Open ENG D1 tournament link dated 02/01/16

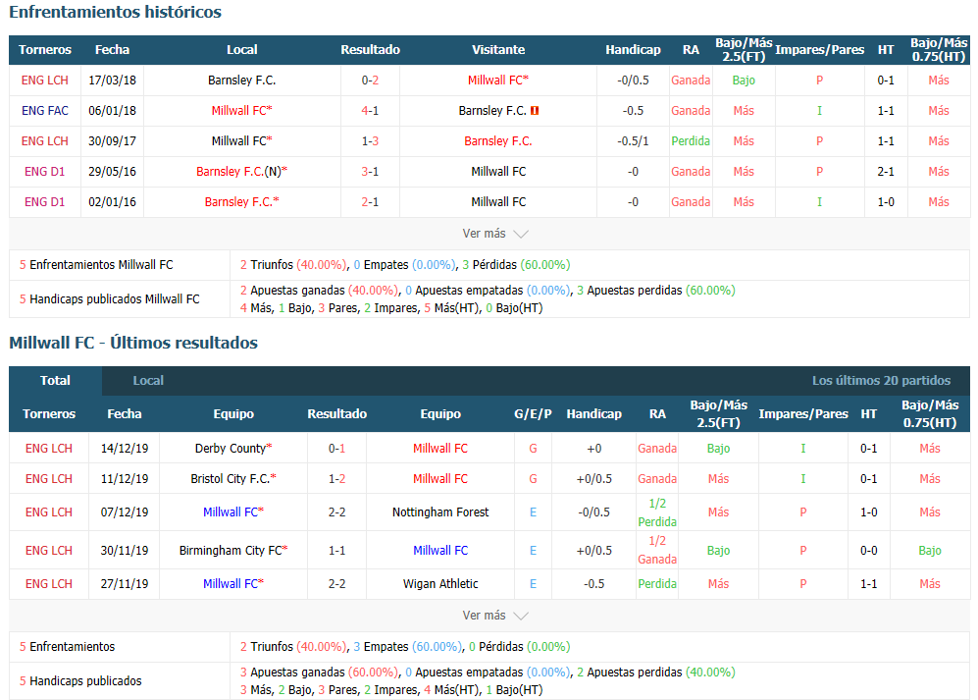click(45, 201)
